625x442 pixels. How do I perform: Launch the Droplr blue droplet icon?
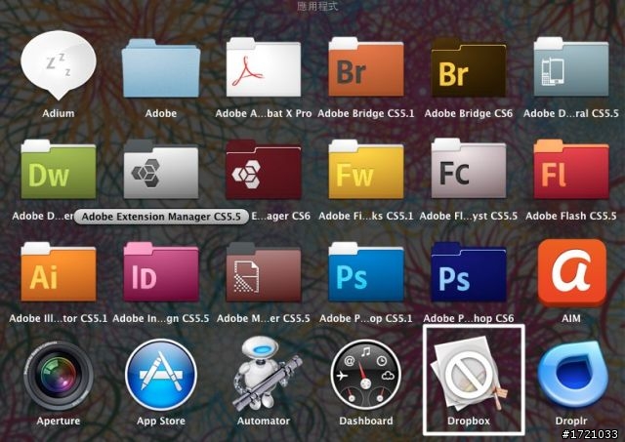pyautogui.click(x=572, y=375)
